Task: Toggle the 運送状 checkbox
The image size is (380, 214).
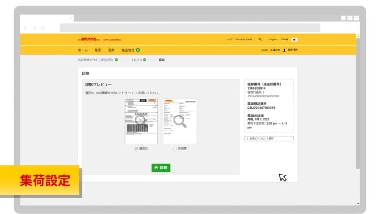Action: tap(136, 148)
